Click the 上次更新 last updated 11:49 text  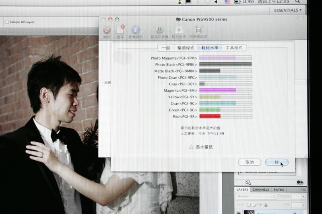[202, 134]
